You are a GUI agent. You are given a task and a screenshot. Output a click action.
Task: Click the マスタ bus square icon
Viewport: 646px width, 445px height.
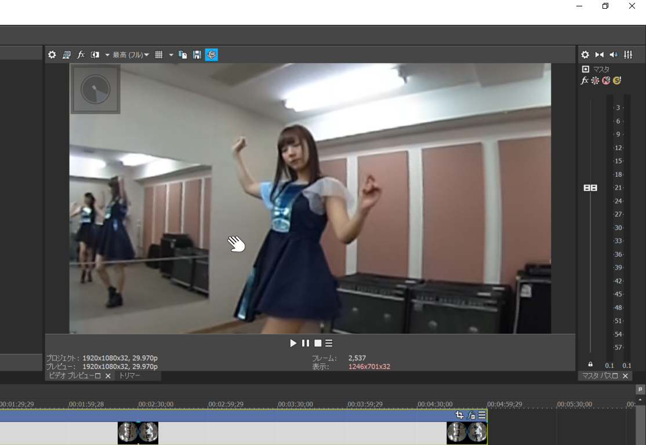[x=586, y=69]
